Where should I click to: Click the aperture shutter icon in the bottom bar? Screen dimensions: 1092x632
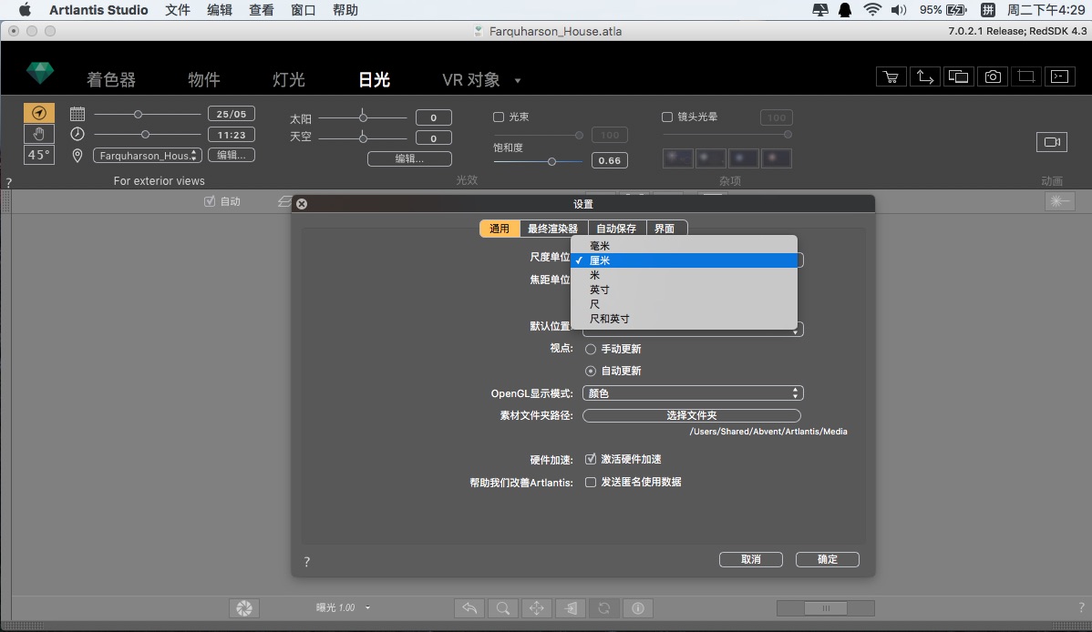pyautogui.click(x=243, y=607)
